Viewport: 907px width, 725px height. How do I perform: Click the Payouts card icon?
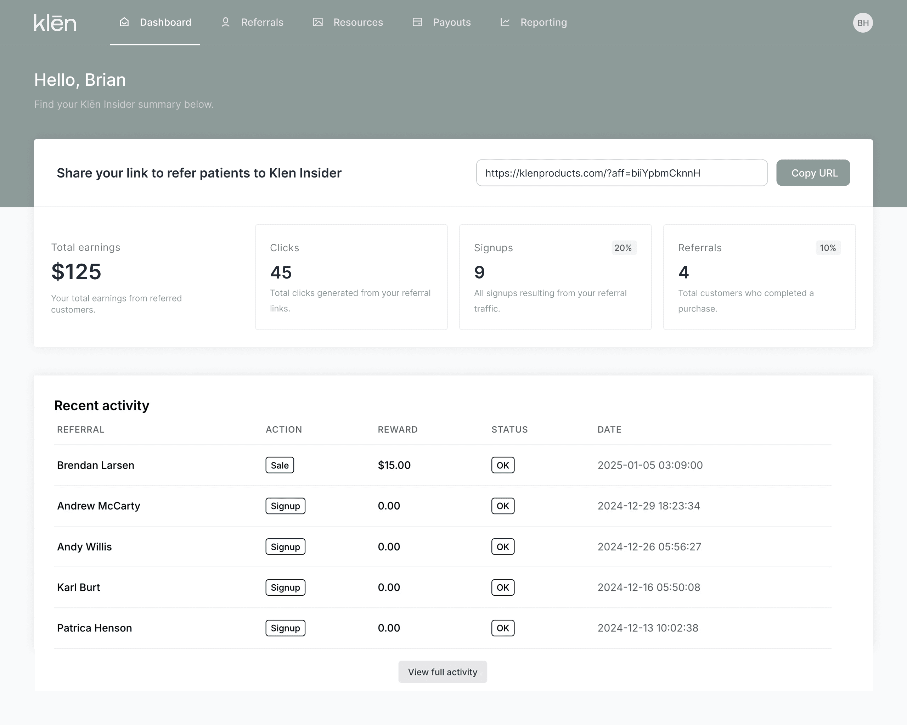(x=417, y=22)
